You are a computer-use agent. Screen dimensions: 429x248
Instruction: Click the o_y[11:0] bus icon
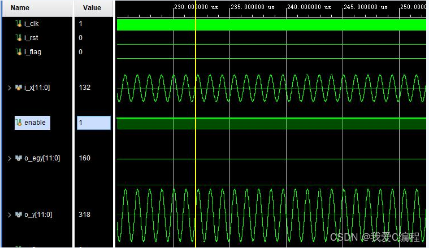(x=19, y=215)
